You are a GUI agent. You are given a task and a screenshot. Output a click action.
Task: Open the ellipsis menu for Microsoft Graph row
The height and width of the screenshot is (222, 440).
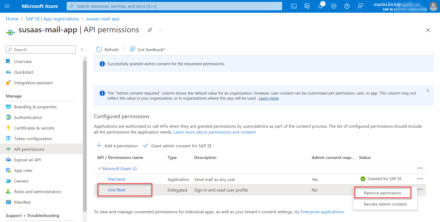click(x=420, y=168)
